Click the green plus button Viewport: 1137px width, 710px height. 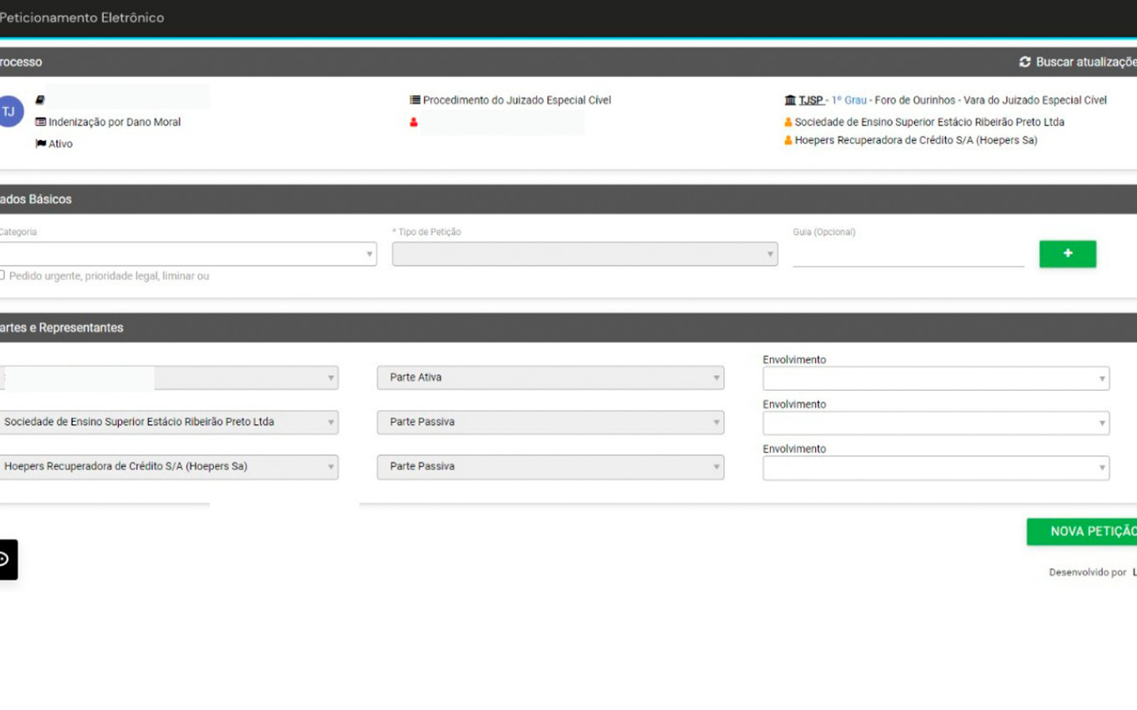[1068, 254]
